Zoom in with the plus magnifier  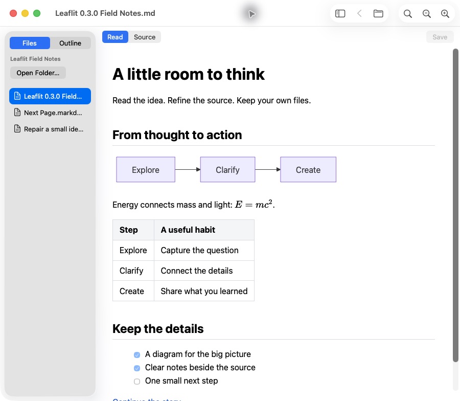(x=445, y=13)
